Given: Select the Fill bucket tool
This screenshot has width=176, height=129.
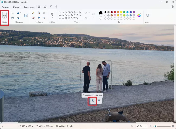Looking at the screenshot, I should click(39, 12).
